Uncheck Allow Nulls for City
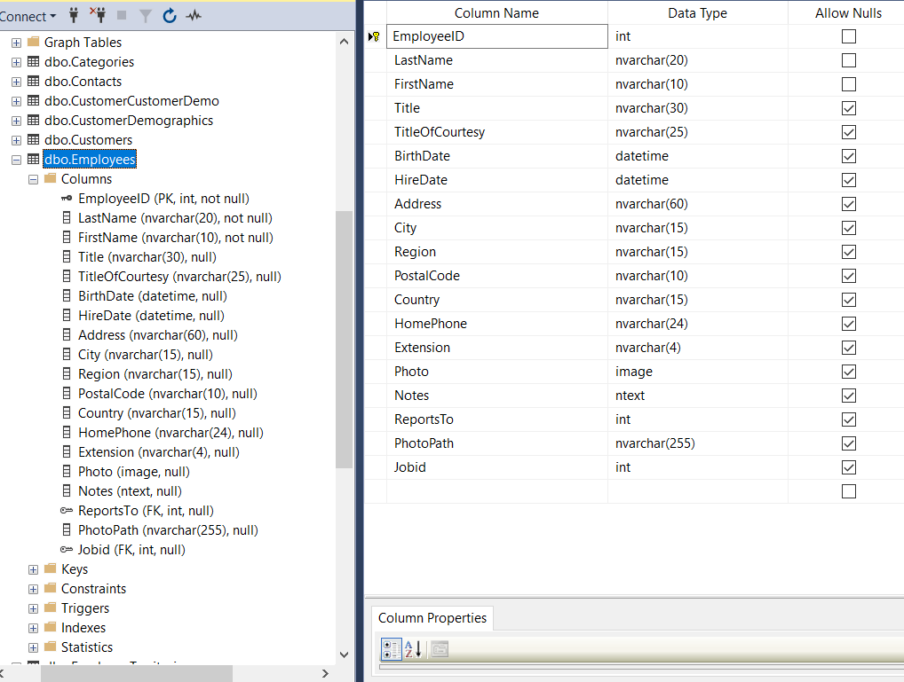904x682 pixels. coord(849,228)
